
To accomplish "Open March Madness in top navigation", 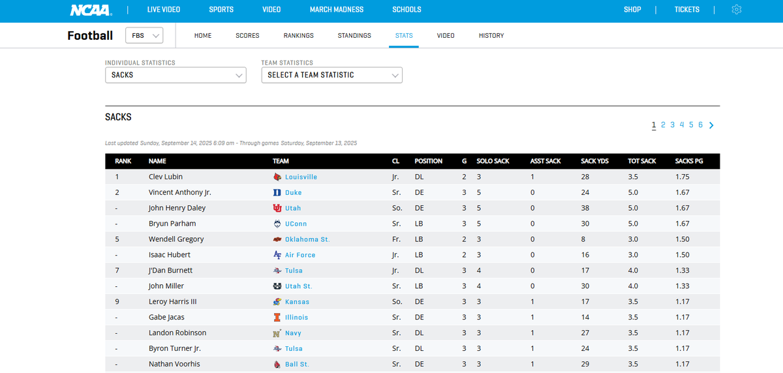I will pos(337,10).
